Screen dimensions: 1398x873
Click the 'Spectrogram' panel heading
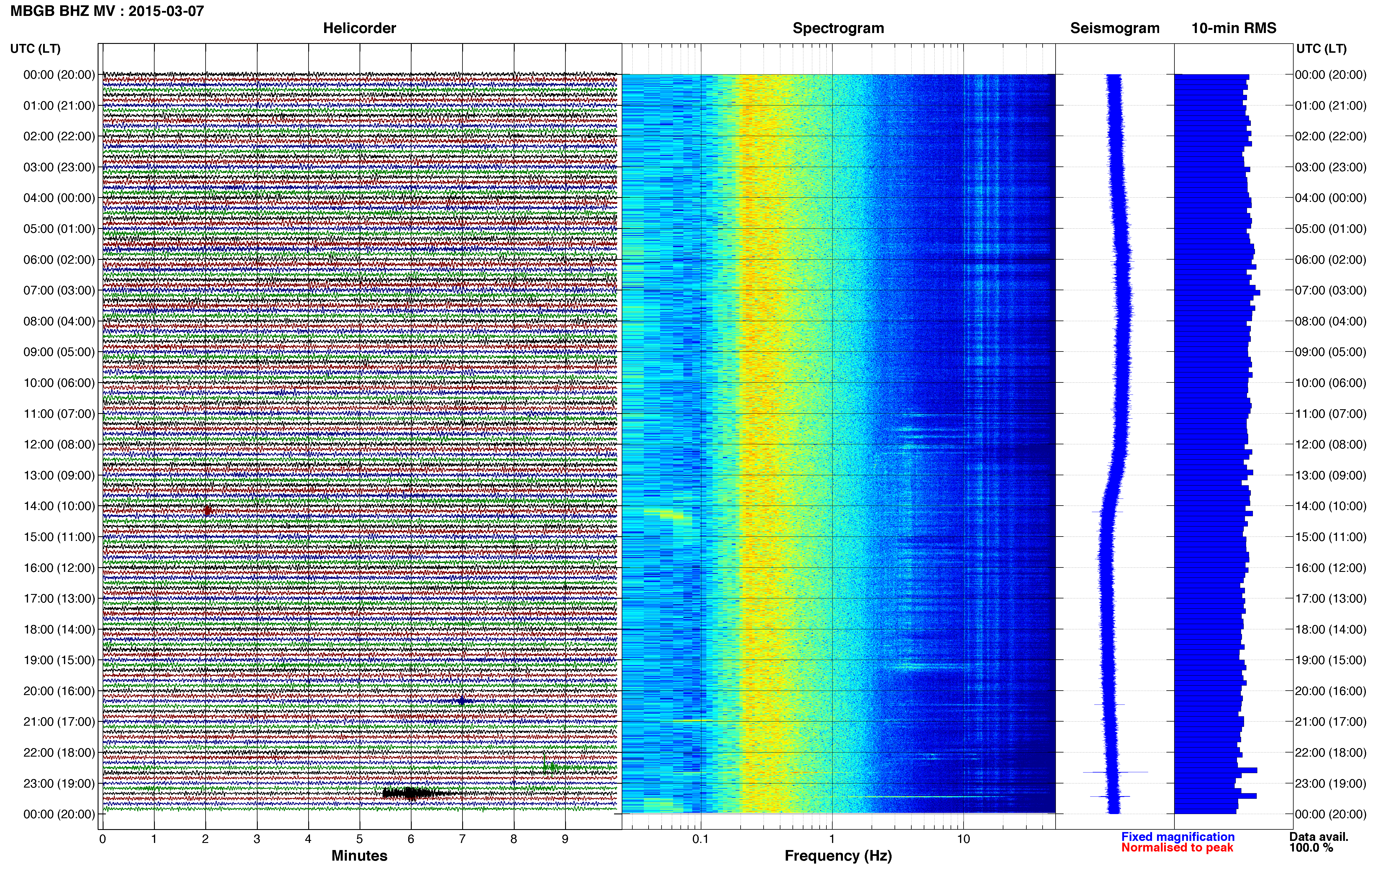click(x=838, y=28)
